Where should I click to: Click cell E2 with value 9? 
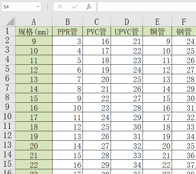click(x=157, y=41)
